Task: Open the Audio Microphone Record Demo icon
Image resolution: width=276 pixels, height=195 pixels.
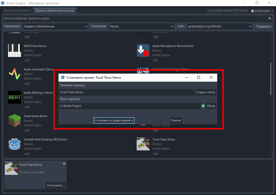Action: coord(143,50)
